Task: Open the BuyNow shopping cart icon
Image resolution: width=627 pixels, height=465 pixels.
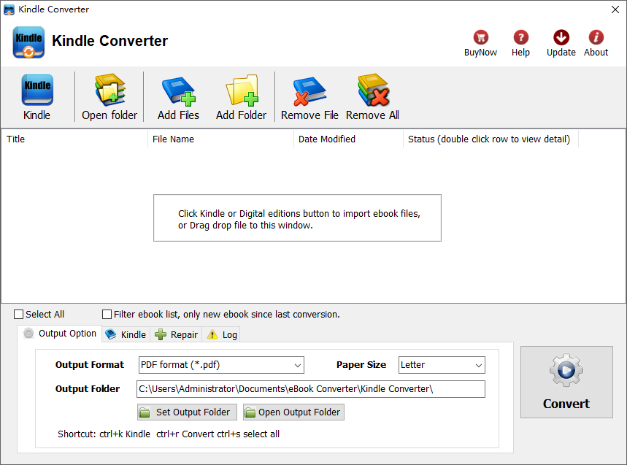Action: [x=480, y=37]
